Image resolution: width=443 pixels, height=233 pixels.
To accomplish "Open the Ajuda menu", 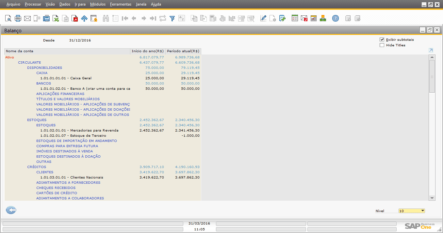I will (x=156, y=4).
